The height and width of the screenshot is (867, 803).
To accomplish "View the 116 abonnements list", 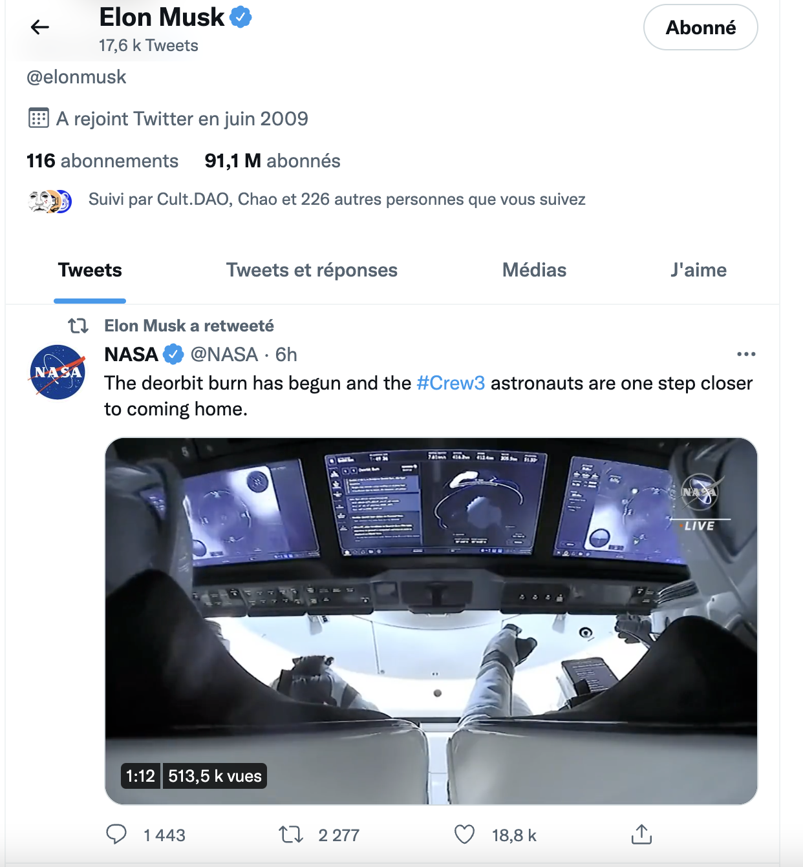I will click(x=102, y=161).
